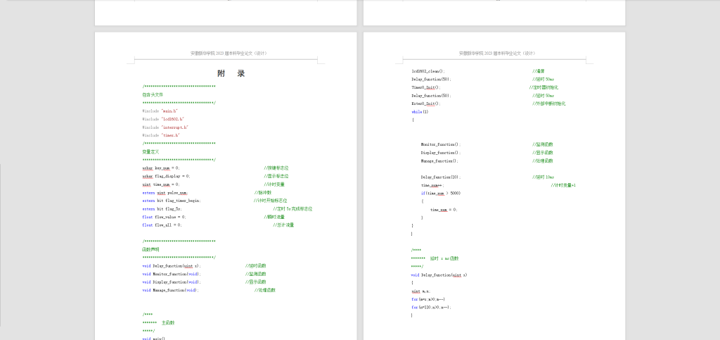
Task: Click the if(time_num > 5000) condition
Action: [441, 193]
